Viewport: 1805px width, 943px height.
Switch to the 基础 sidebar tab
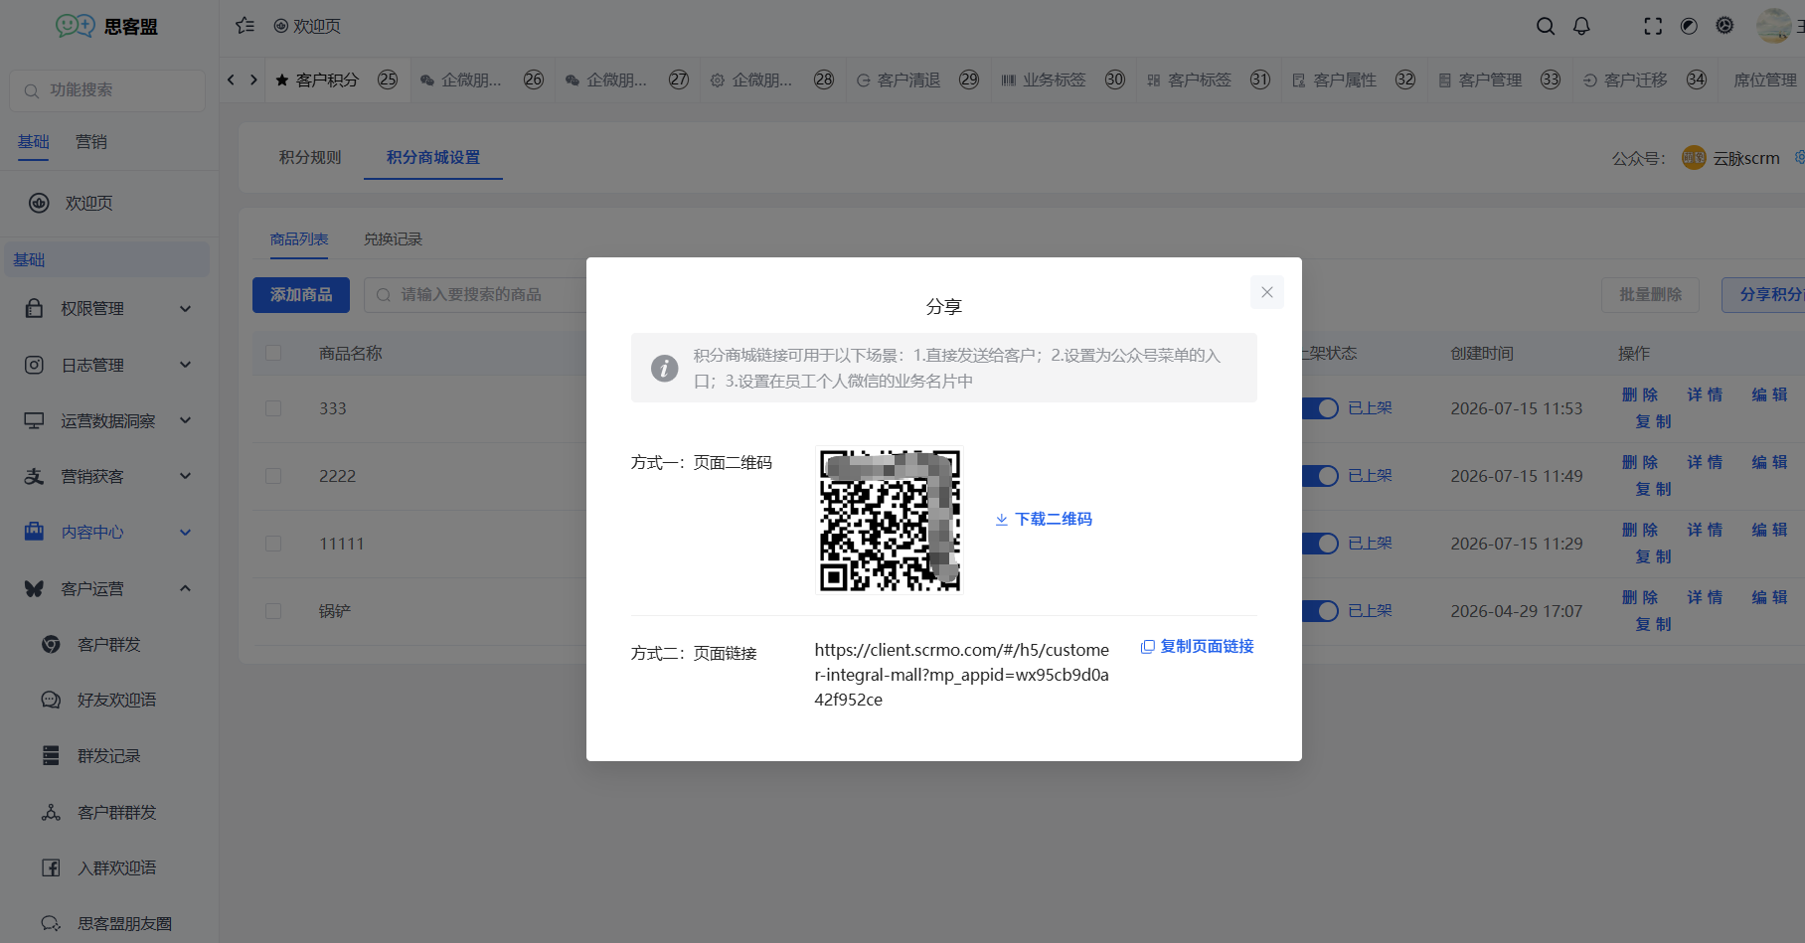pyautogui.click(x=33, y=142)
